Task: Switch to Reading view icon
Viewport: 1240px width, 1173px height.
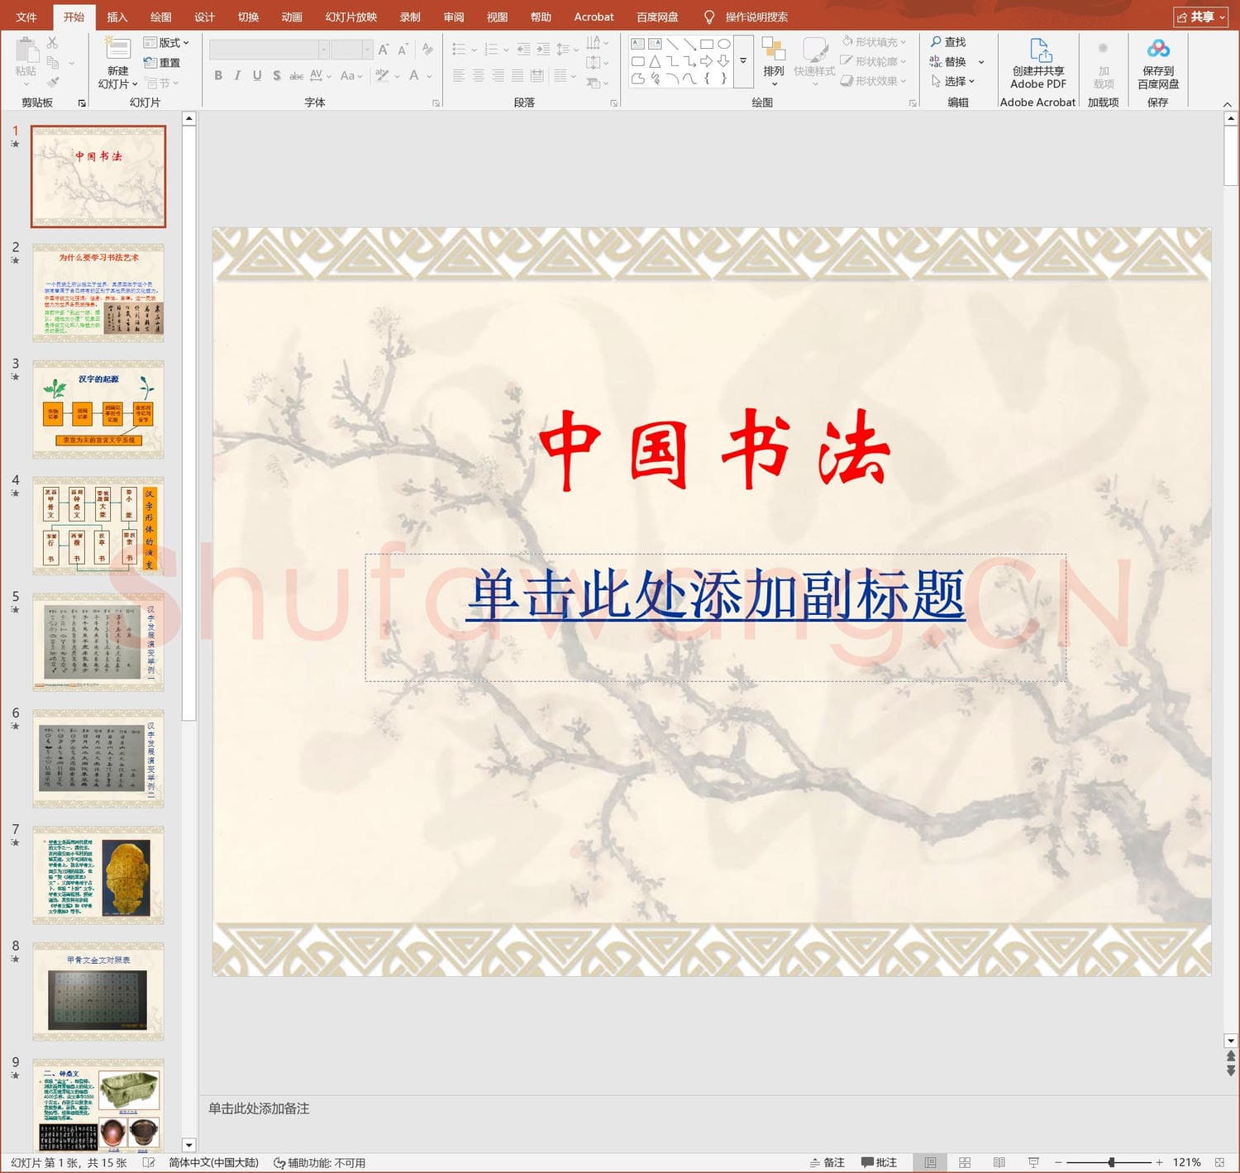Action: coord(999,1162)
